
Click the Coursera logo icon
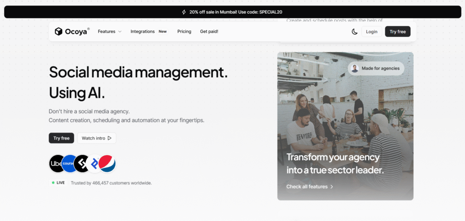click(x=69, y=163)
